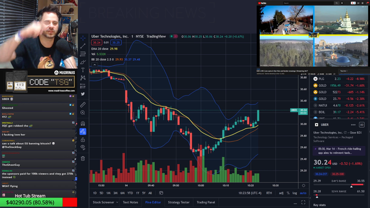Open the Stock Screener dropdown arrow
This screenshot has width=370, height=208.
click(117, 202)
